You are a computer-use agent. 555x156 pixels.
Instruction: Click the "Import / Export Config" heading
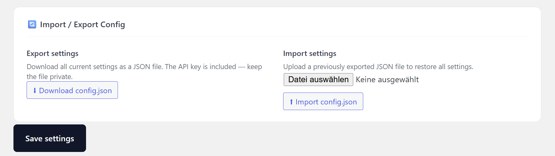click(x=82, y=24)
